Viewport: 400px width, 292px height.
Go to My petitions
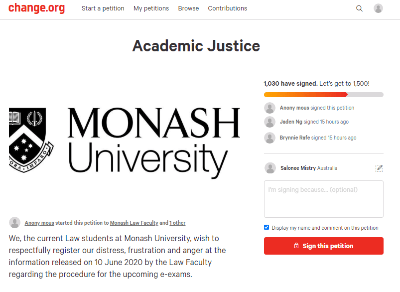click(x=151, y=8)
